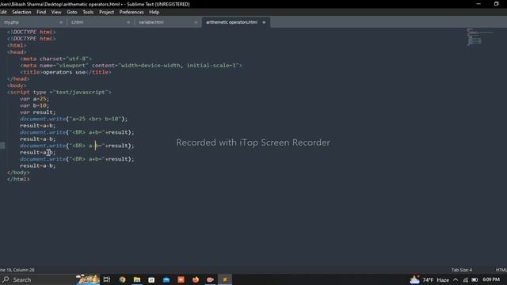Open the Find menu
The image size is (507, 285).
(41, 12)
